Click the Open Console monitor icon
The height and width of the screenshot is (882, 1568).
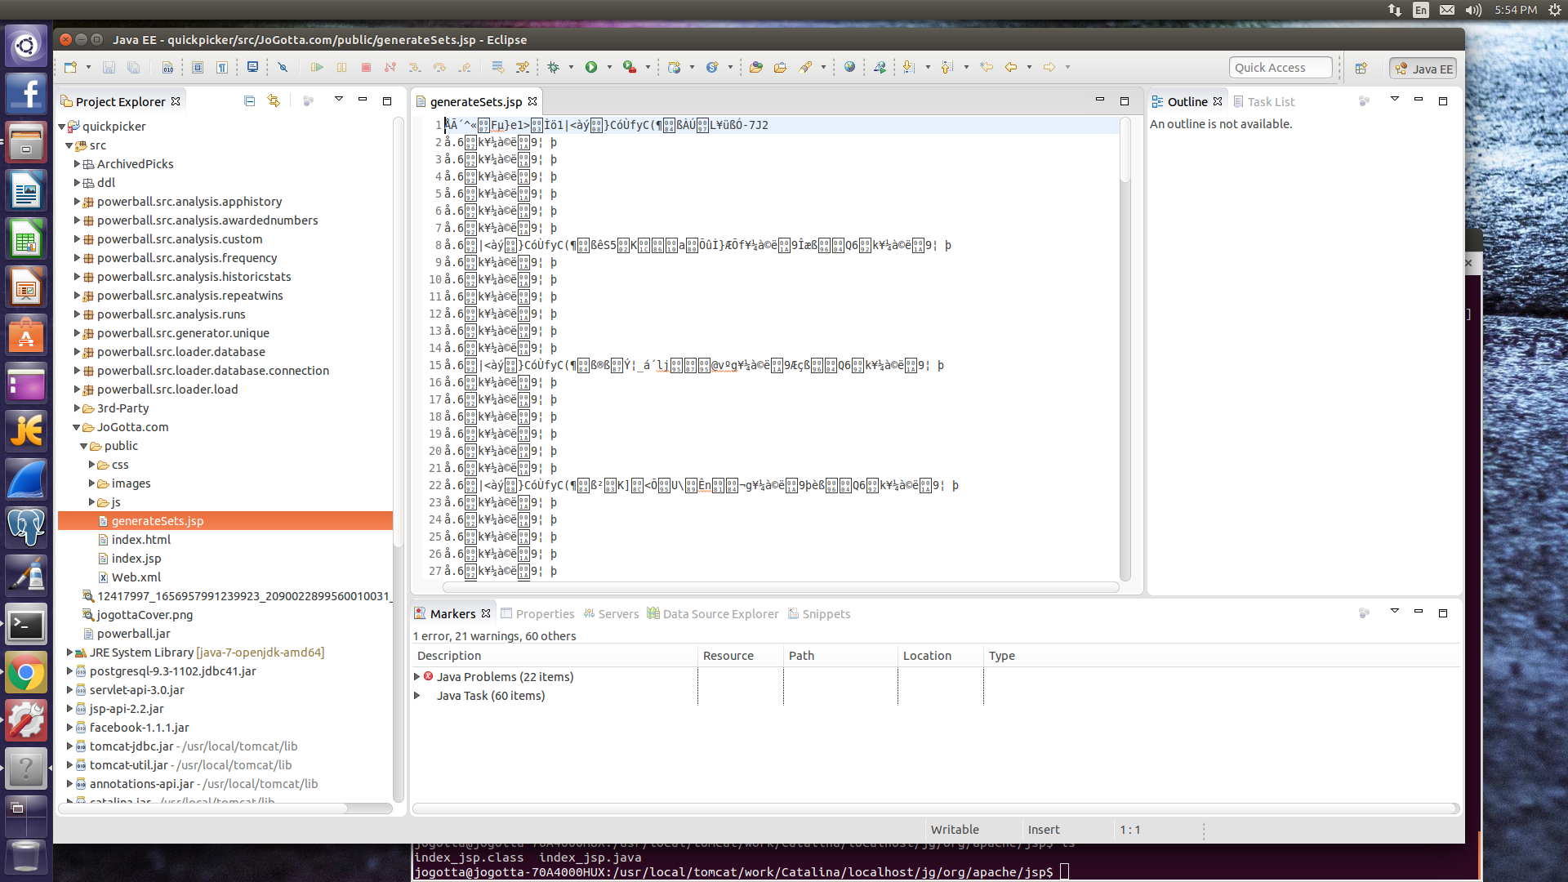click(x=252, y=67)
